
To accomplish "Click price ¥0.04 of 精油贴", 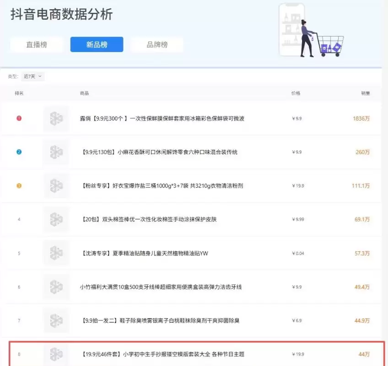I will [x=298, y=253].
